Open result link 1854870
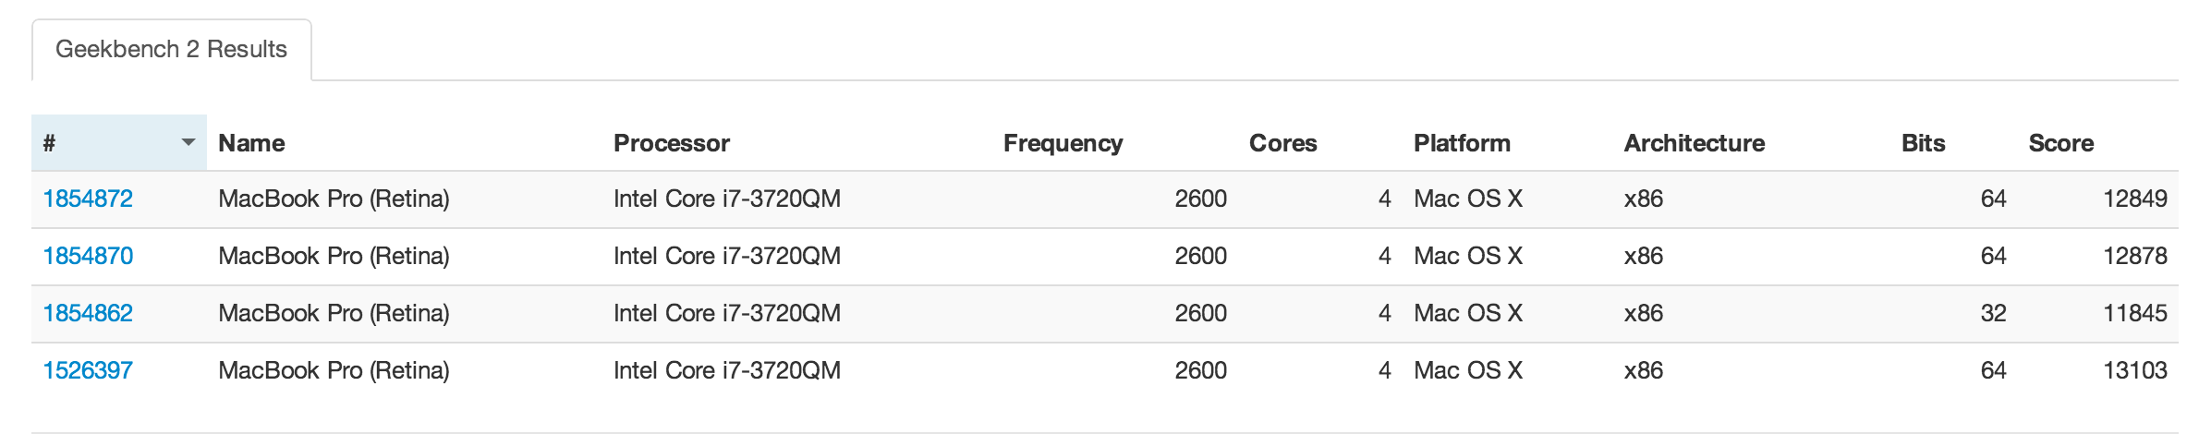Screen dimensions: 2199x434 pyautogui.click(x=88, y=256)
